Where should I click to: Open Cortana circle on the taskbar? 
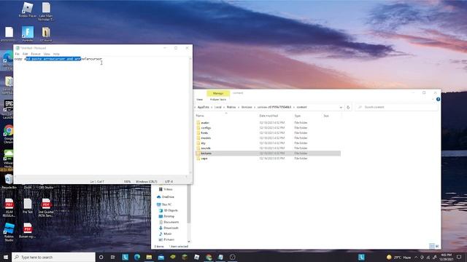click(x=101, y=257)
